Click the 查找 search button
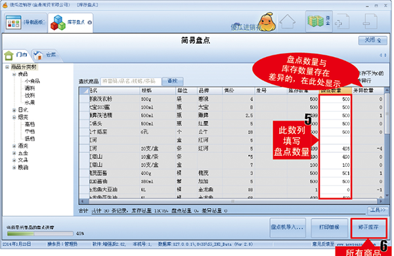The image size is (394, 256). (x=173, y=81)
